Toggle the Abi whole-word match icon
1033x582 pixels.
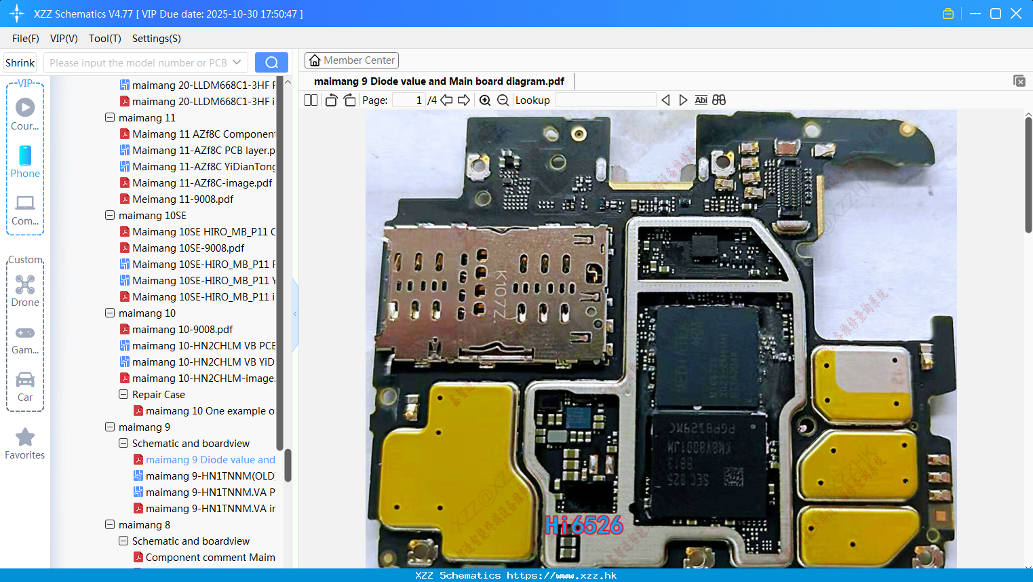click(x=701, y=100)
